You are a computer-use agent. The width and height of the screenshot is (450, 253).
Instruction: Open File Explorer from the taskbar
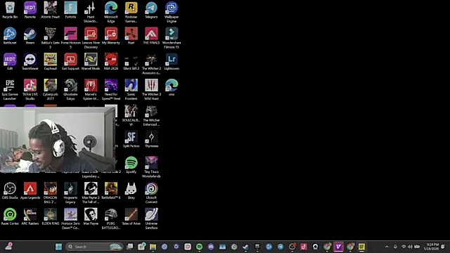[x=153, y=247]
